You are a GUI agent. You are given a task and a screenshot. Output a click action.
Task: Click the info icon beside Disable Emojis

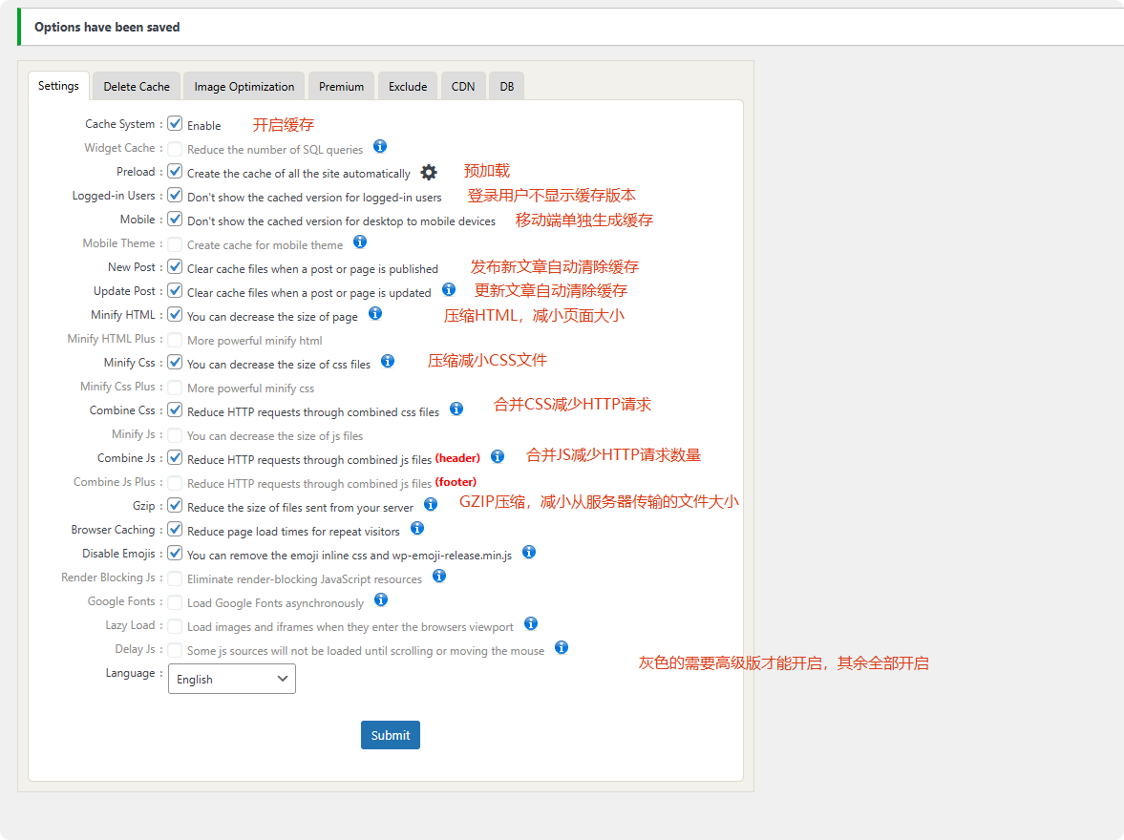[x=529, y=552]
